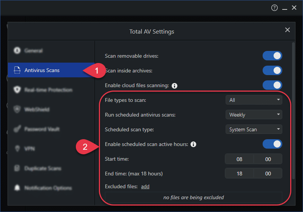
Task: Click the 'Total AV Settings' title text
Action: coord(152,32)
